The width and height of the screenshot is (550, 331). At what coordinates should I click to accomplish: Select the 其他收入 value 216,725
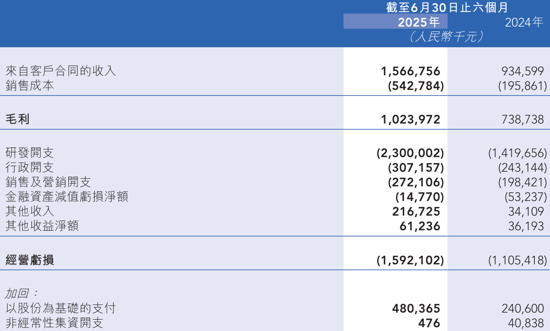coord(416,212)
